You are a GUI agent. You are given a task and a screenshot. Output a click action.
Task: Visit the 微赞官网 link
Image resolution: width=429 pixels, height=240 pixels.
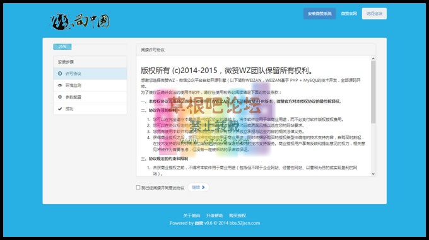pos(349,14)
